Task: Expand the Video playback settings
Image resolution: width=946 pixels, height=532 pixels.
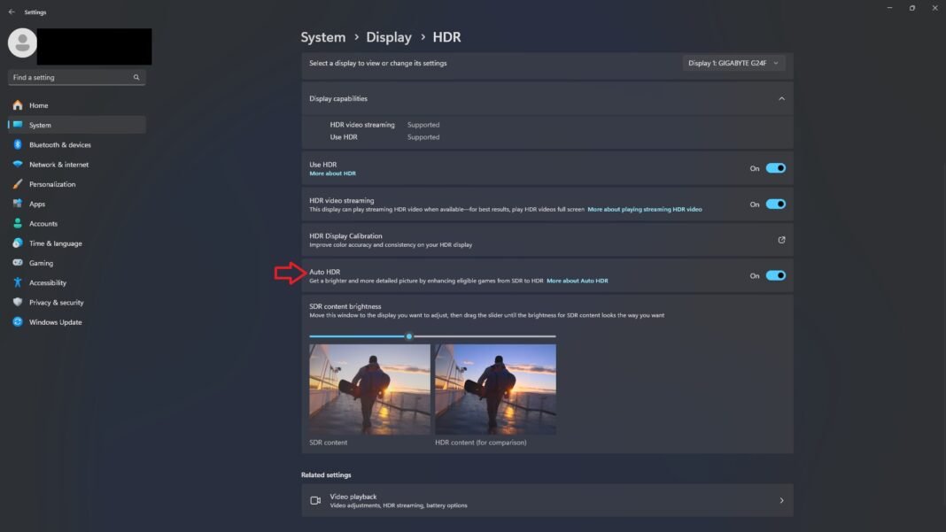Action: pos(781,499)
